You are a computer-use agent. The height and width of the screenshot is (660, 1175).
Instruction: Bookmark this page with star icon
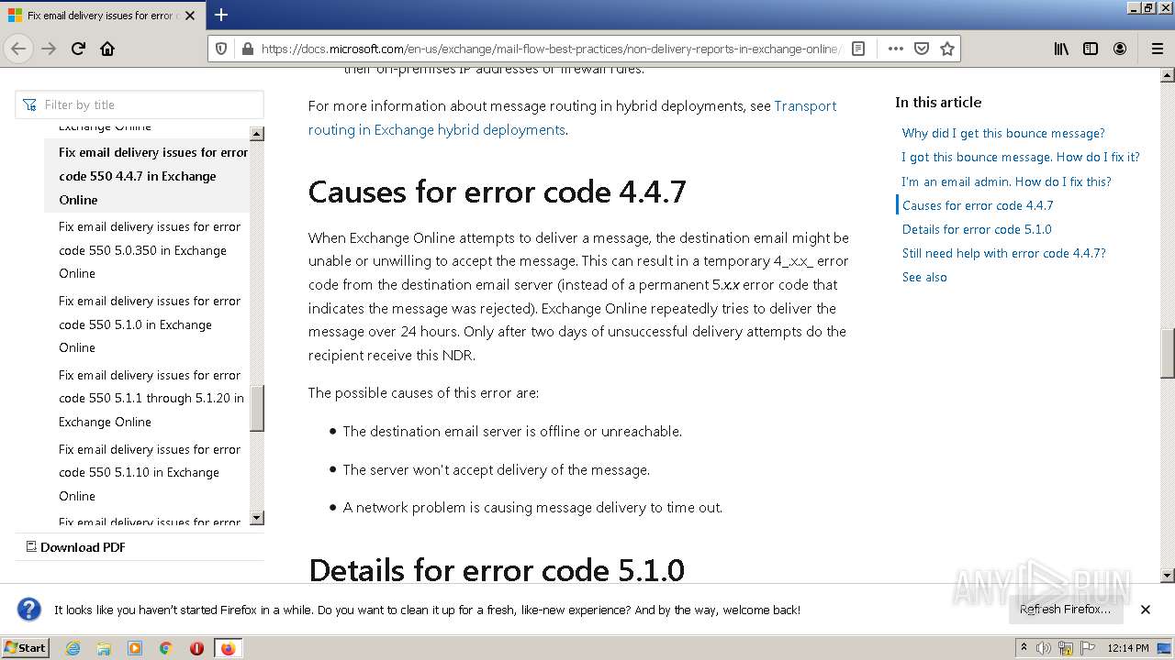[x=947, y=49]
